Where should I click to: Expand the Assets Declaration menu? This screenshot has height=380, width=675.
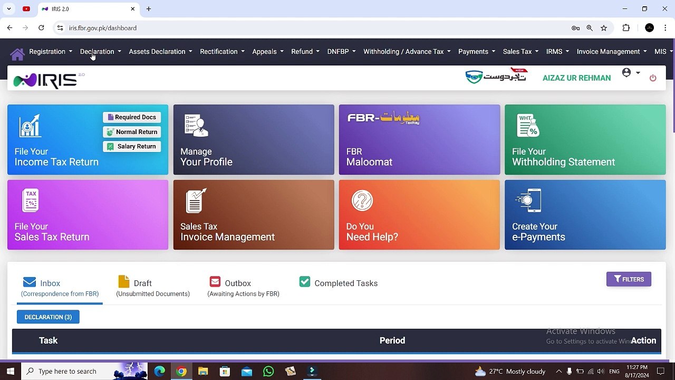point(160,52)
